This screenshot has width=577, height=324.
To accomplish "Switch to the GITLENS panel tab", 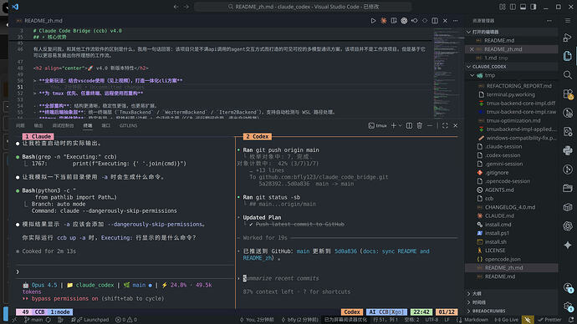I will 128,125.
